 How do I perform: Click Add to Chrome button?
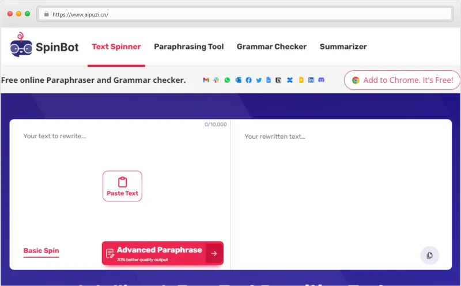coord(402,80)
